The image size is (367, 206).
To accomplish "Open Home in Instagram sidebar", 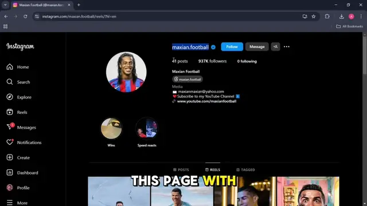I will coord(18,67).
